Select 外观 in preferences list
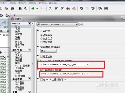 (17, 73)
